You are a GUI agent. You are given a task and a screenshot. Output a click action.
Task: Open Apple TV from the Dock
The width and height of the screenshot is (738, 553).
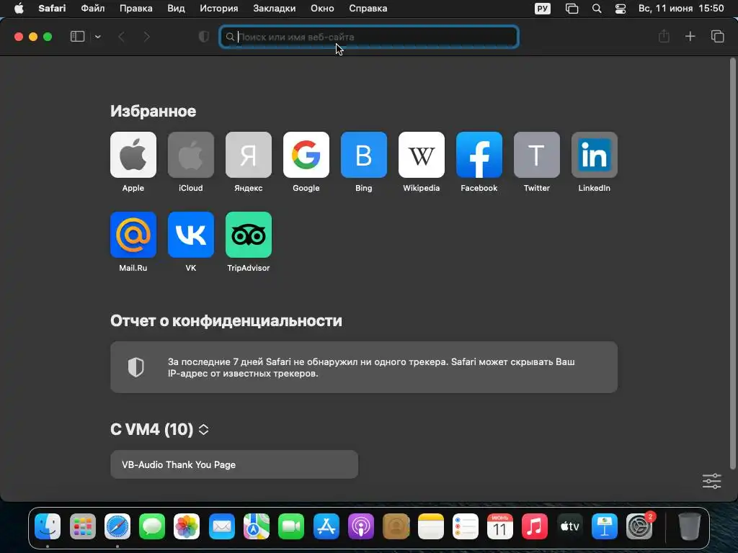pyautogui.click(x=569, y=526)
